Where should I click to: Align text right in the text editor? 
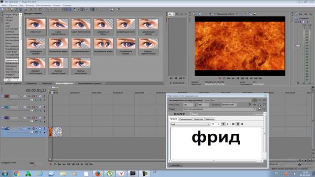pos(242,124)
